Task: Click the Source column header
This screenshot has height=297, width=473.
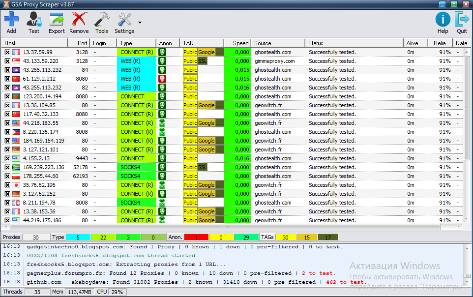Action: [x=278, y=43]
